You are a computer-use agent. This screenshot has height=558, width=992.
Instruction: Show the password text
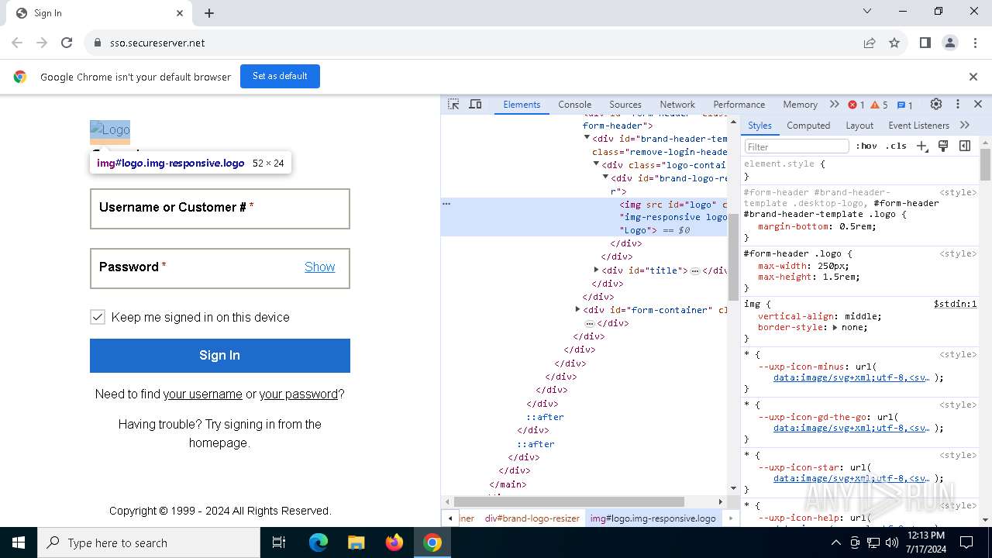pyautogui.click(x=319, y=267)
